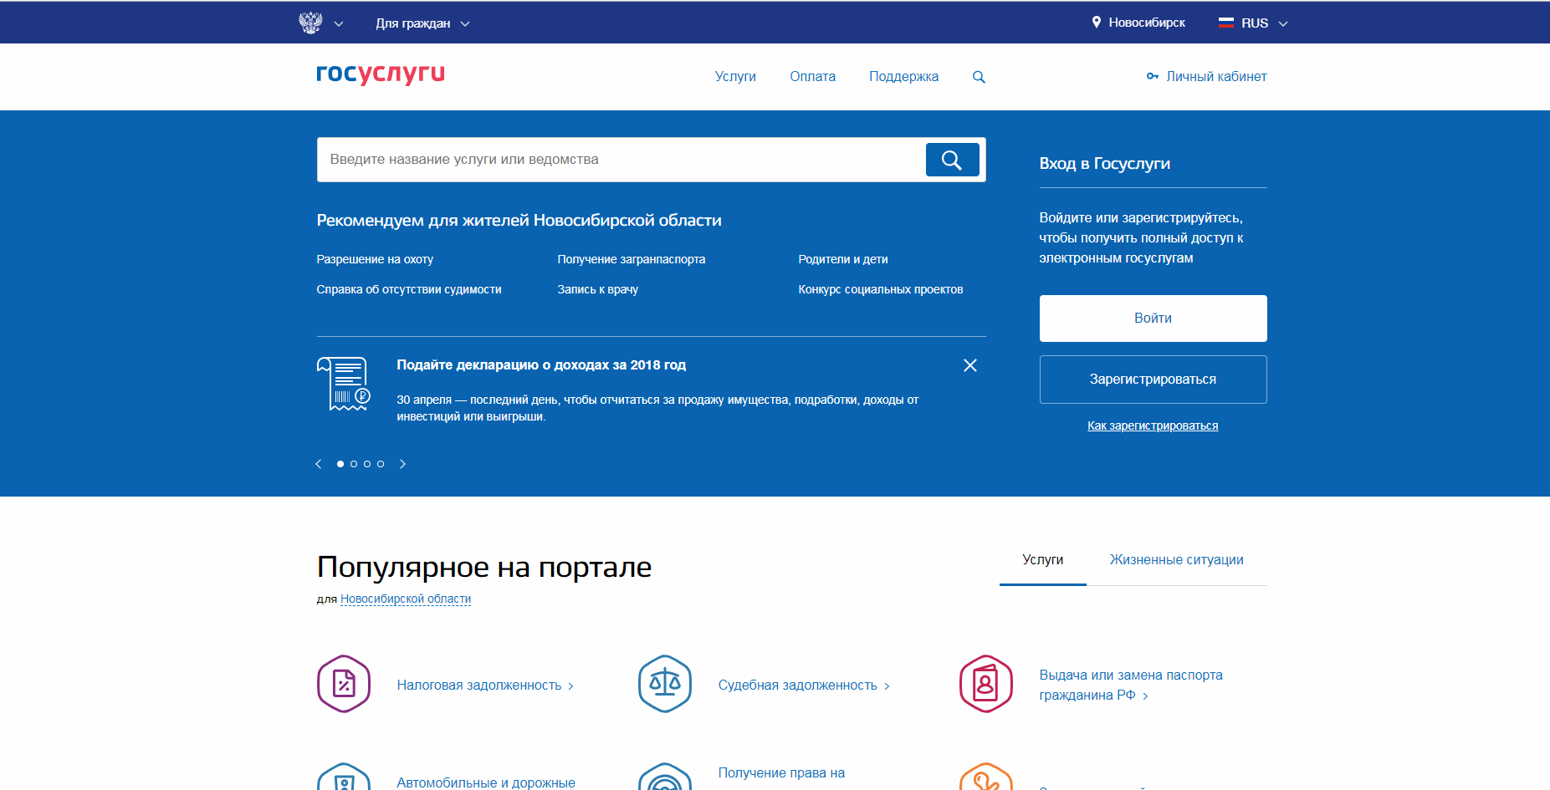Change city from Новосибирск
This screenshot has width=1550, height=790.
tap(1147, 23)
